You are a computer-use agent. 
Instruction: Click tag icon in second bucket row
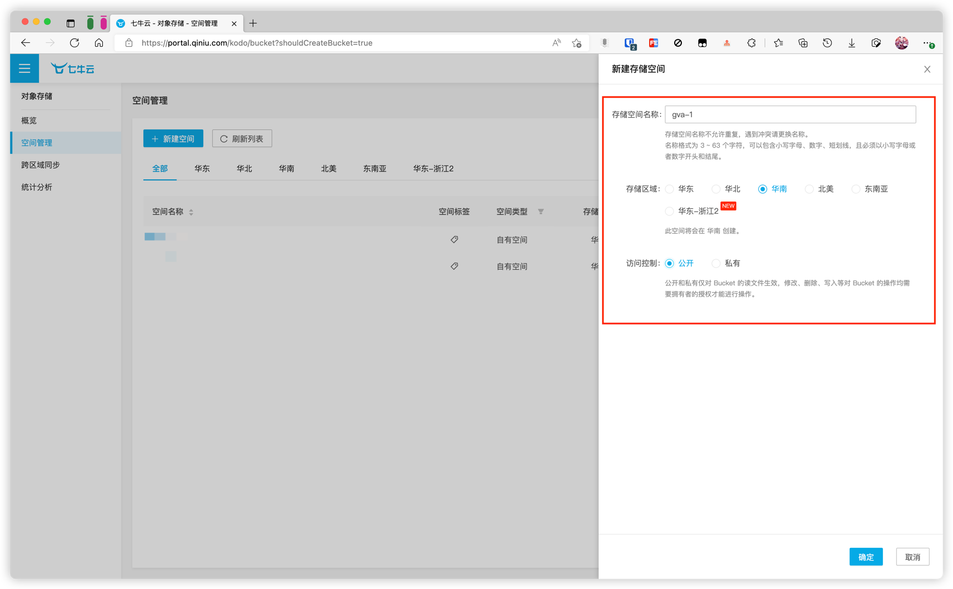(454, 266)
